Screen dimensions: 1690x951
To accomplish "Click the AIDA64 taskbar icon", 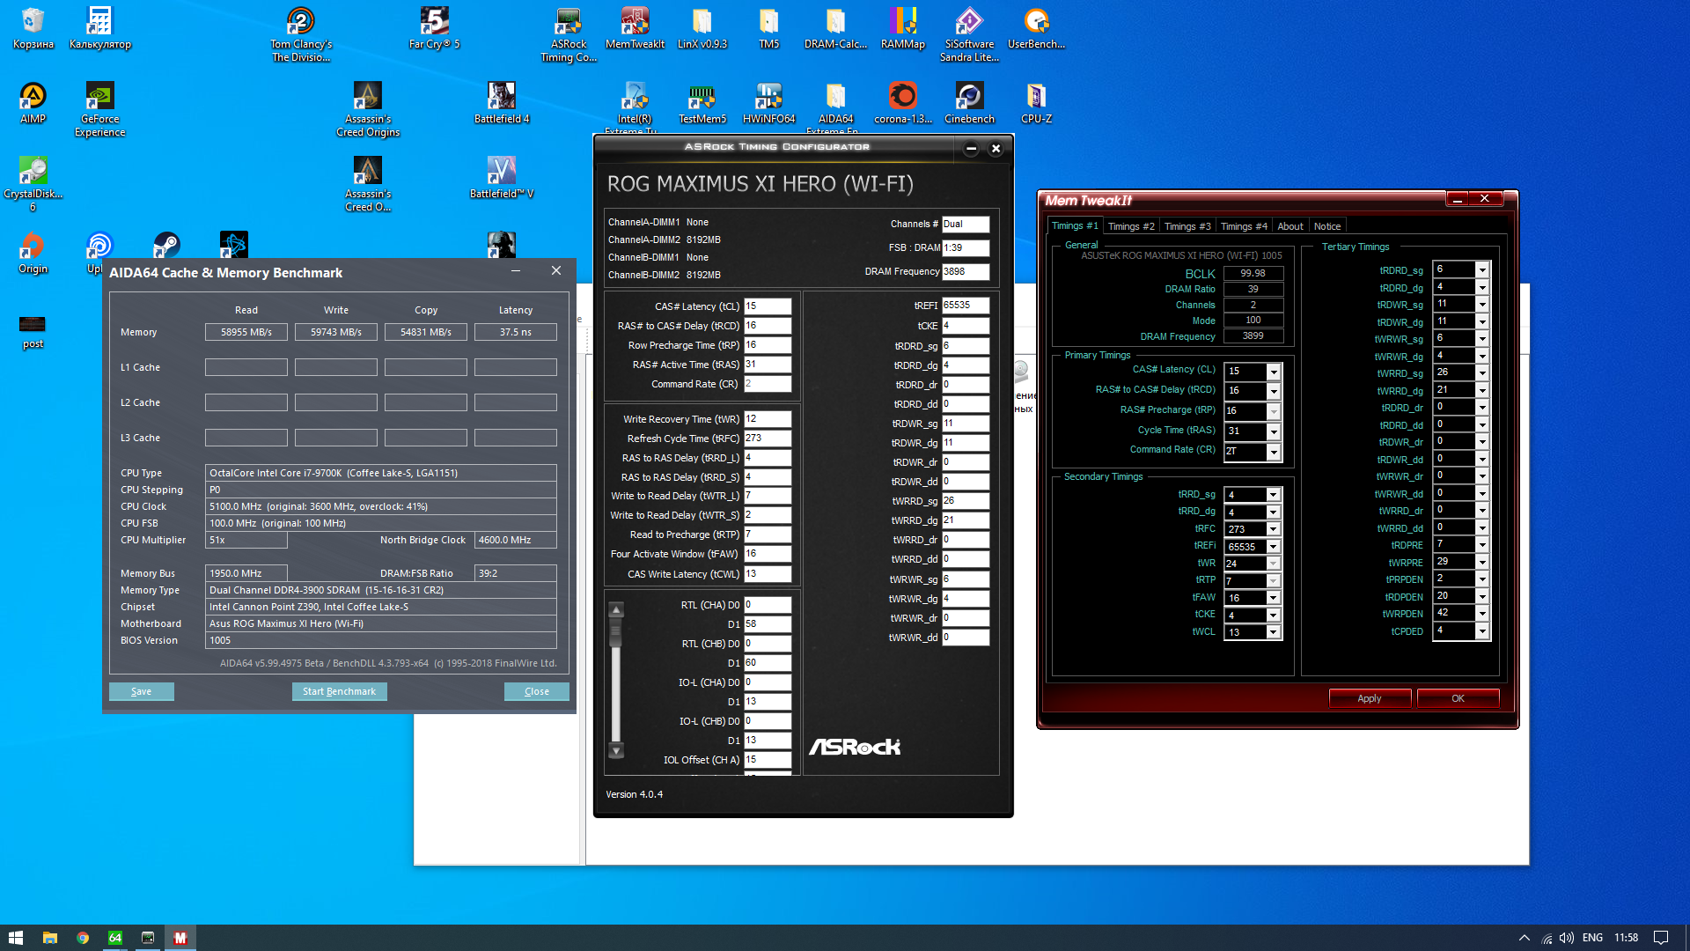I will (x=115, y=938).
